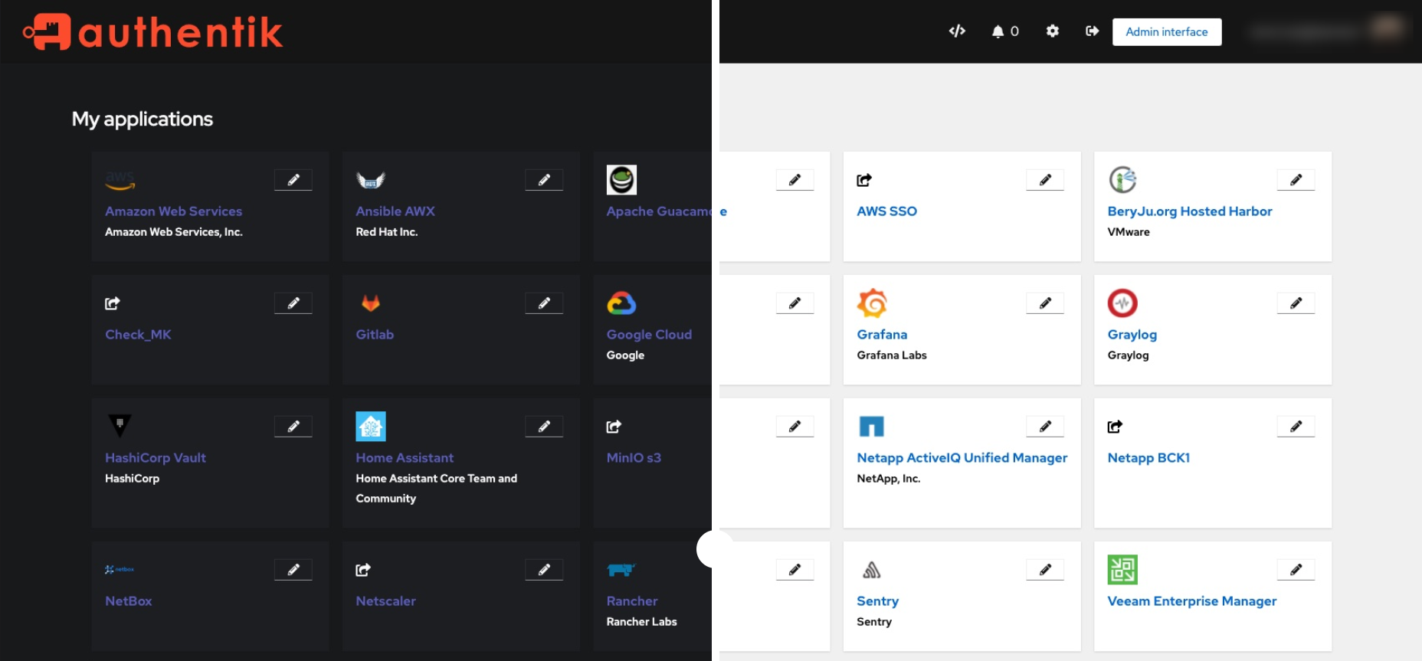Click the Google Cloud logo icon
The height and width of the screenshot is (661, 1422).
click(x=621, y=303)
